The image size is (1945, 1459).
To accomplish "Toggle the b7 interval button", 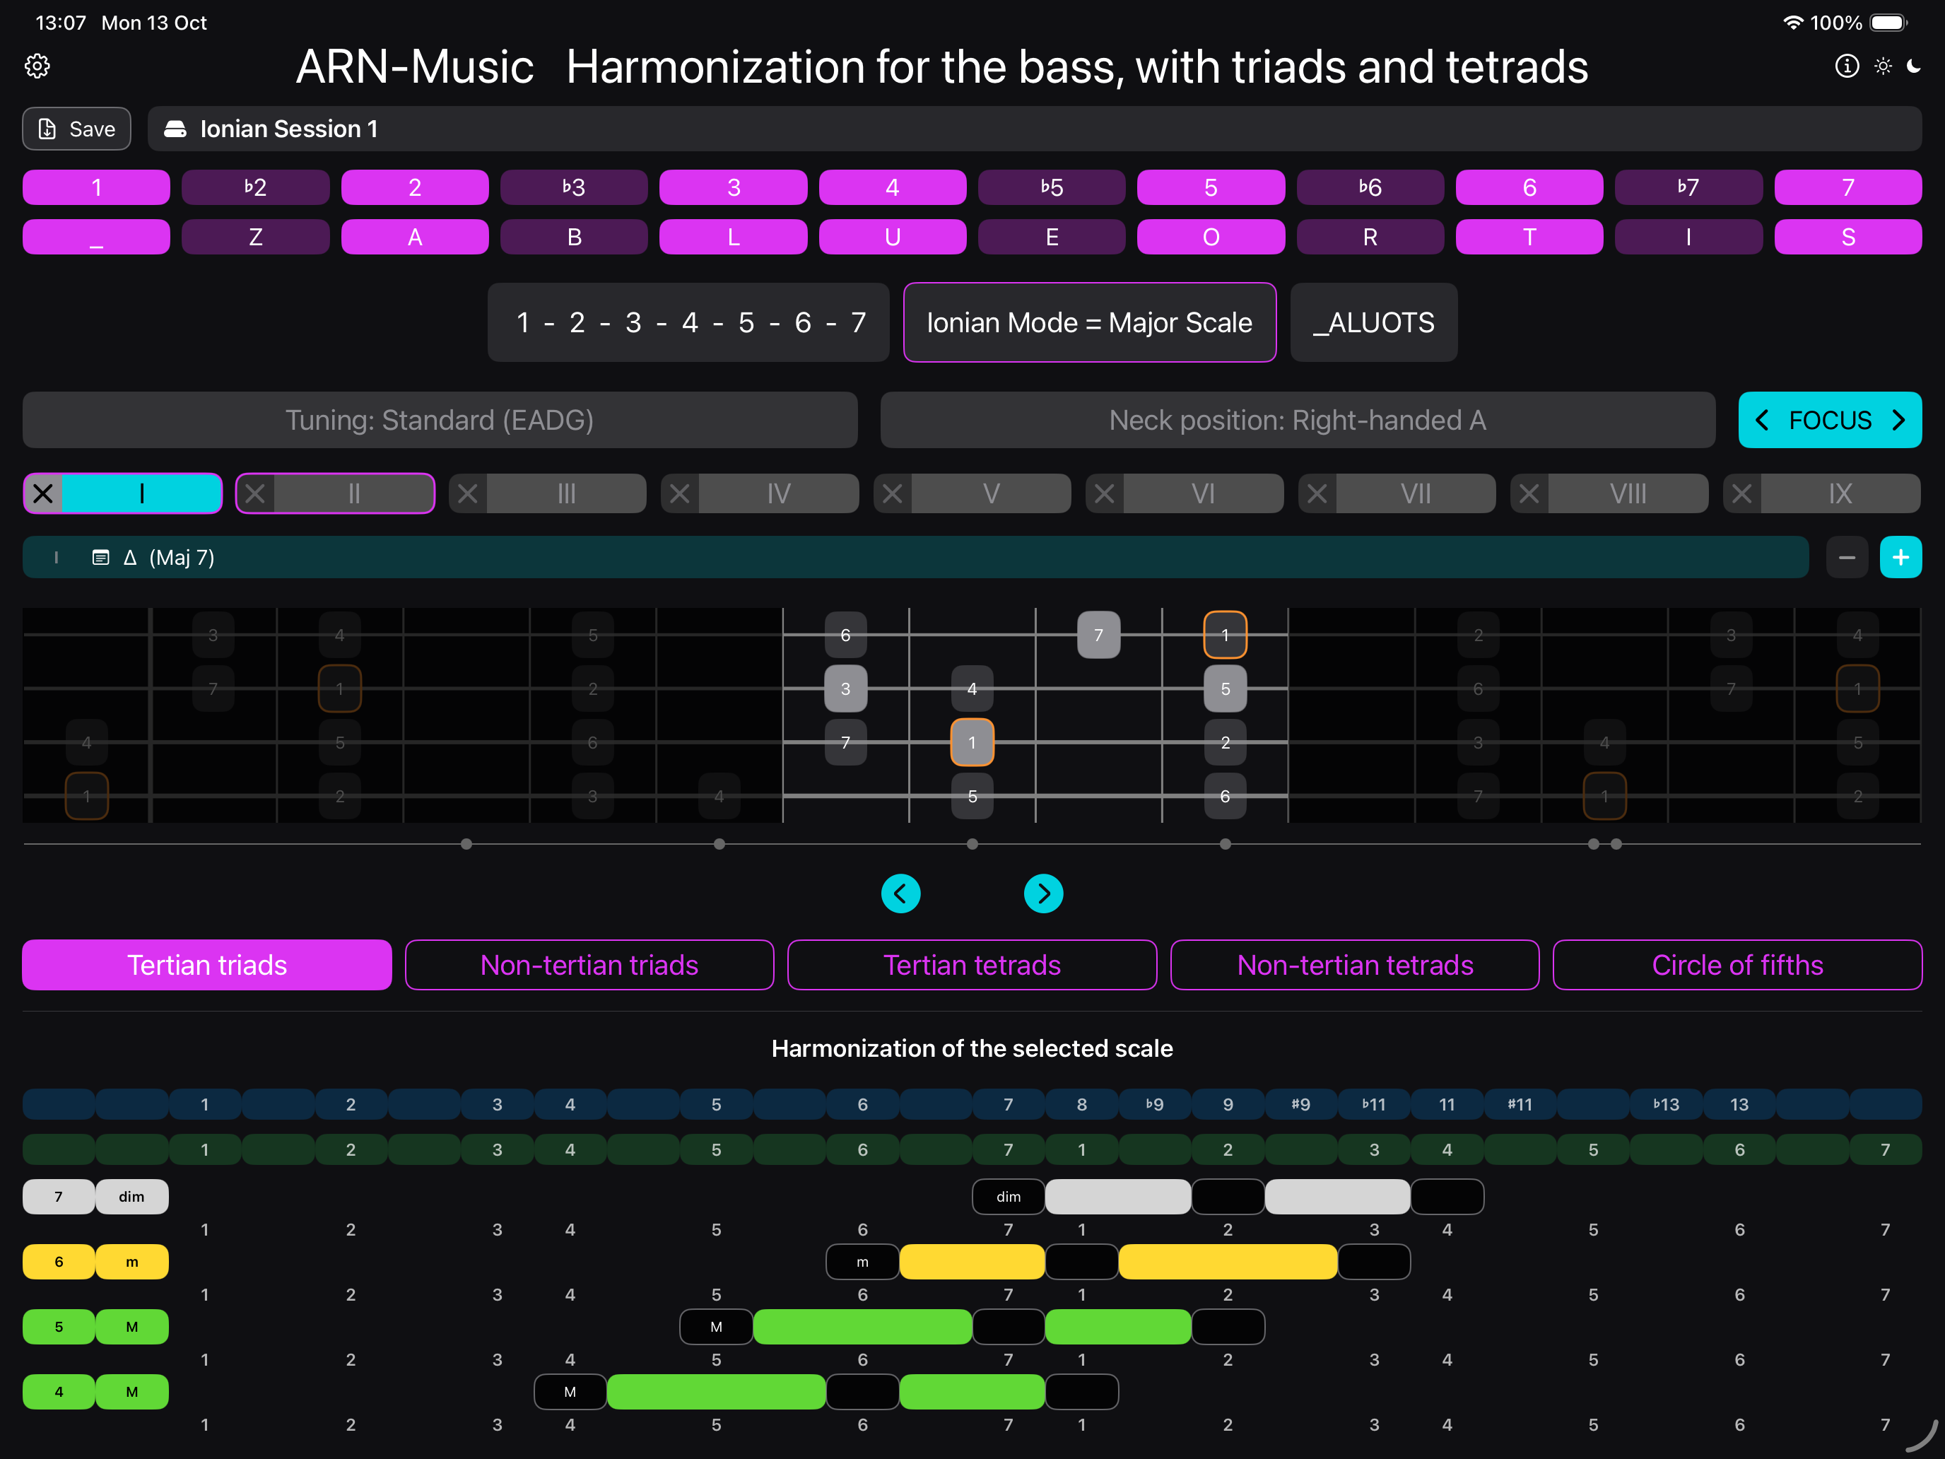I will point(1687,187).
